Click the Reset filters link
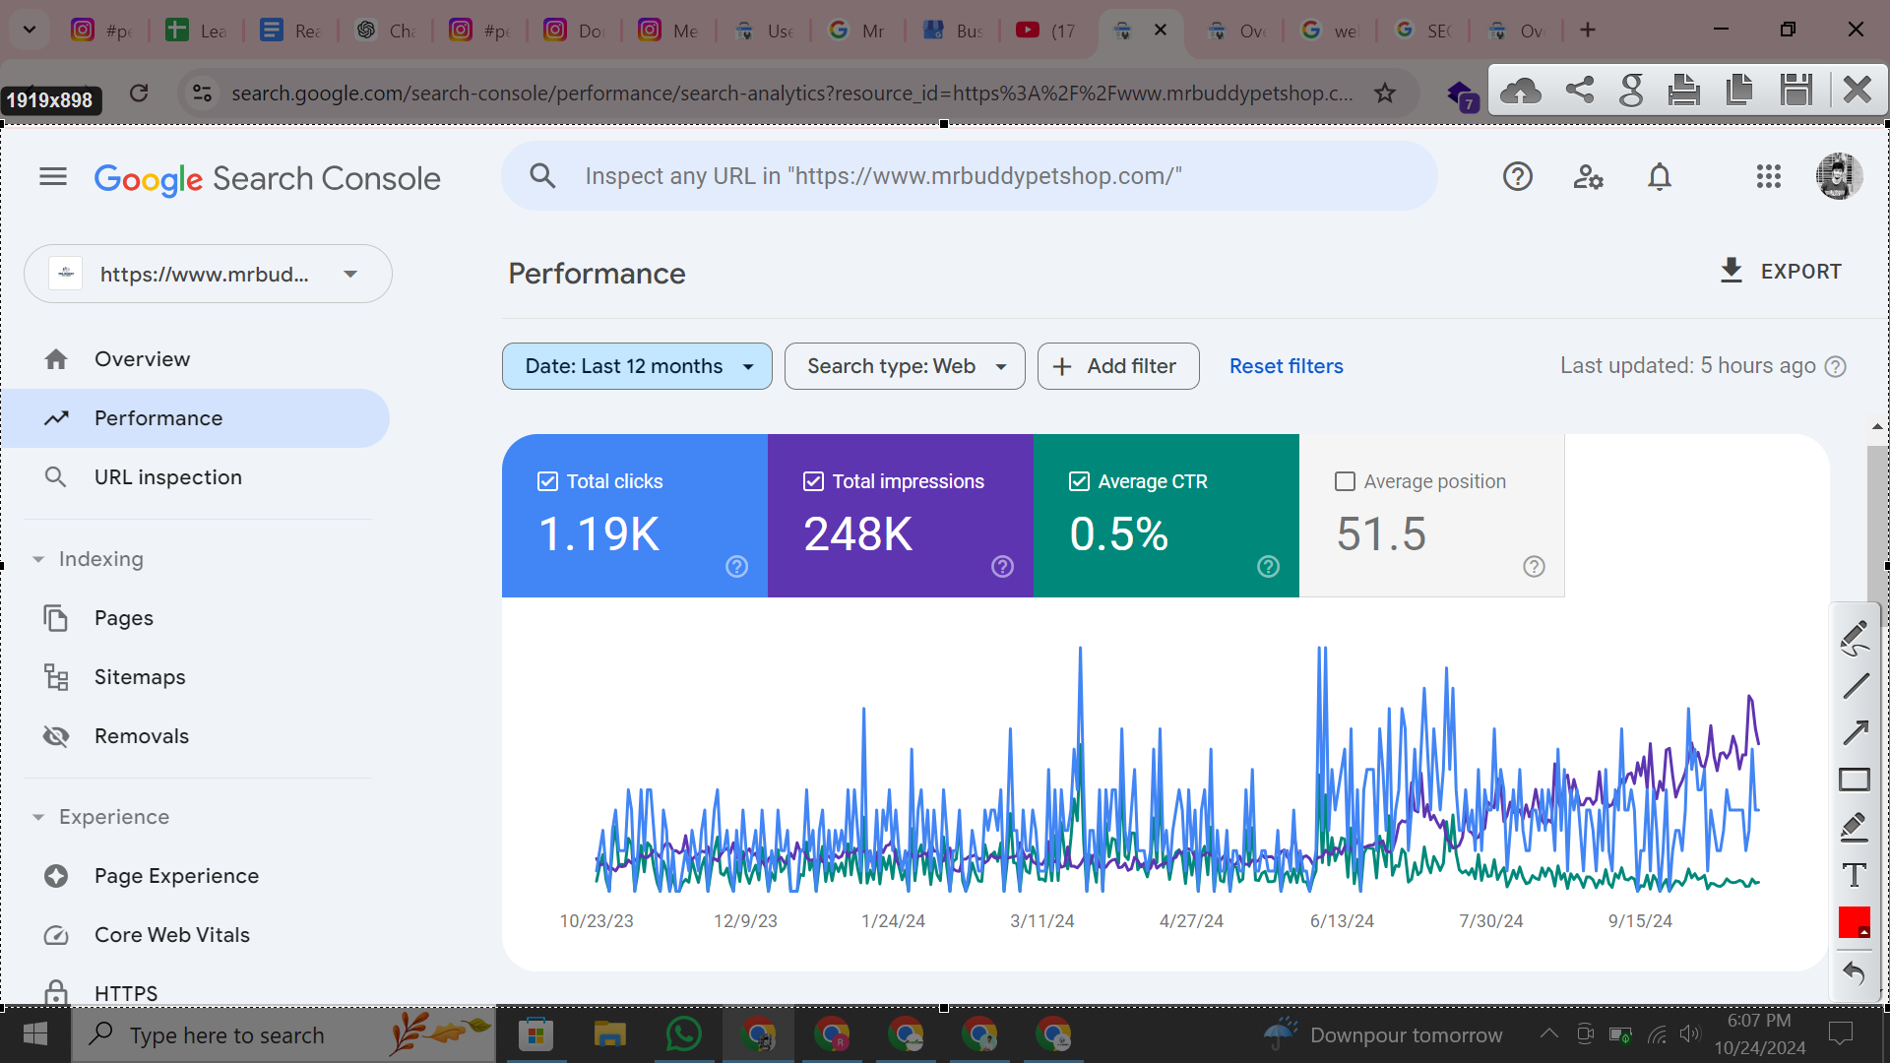The width and height of the screenshot is (1890, 1063). (1286, 366)
